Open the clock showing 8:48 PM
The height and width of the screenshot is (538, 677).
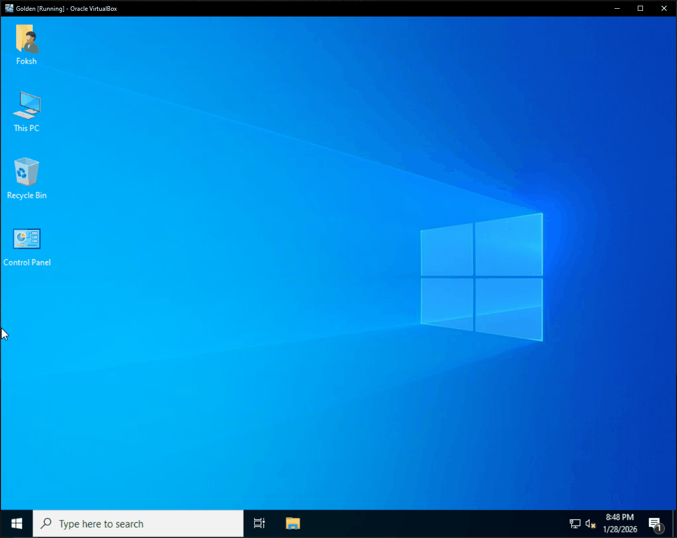[620, 523]
